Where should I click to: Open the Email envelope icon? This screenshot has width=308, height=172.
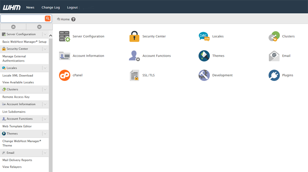(274, 56)
